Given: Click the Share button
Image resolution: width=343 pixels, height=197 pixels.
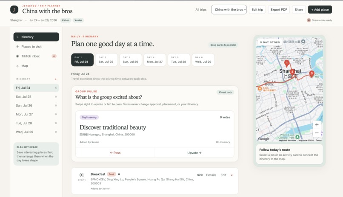Looking at the screenshot, I should pos(299,10).
